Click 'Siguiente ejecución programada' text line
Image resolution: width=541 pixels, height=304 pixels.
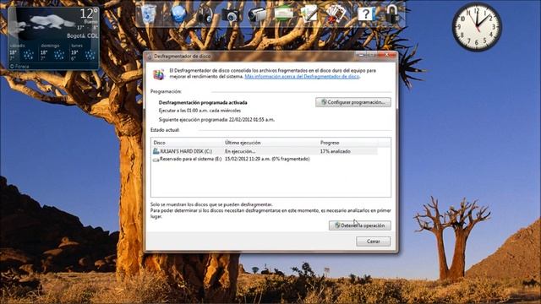tap(216, 120)
